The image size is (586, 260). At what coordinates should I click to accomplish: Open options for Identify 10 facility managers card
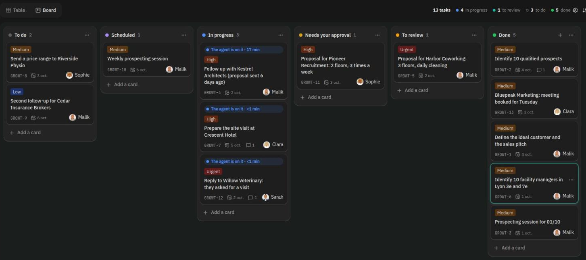click(x=571, y=180)
